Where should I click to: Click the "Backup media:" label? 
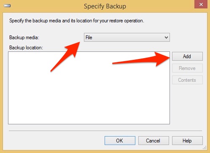pos(24,38)
